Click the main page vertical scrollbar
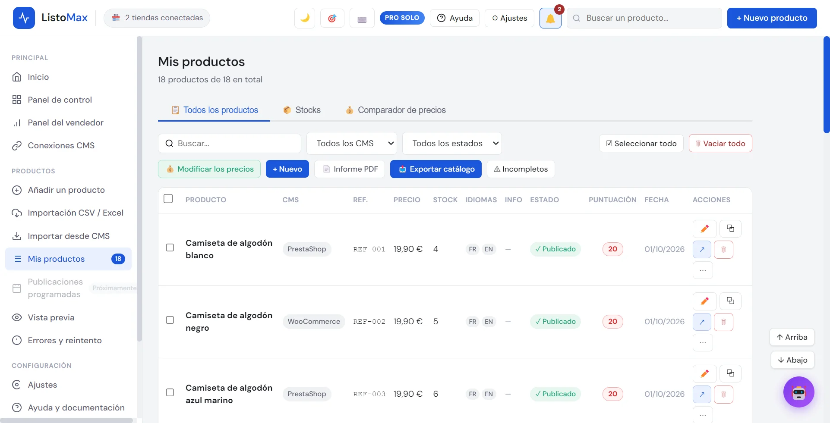The height and width of the screenshot is (423, 830). [826, 85]
